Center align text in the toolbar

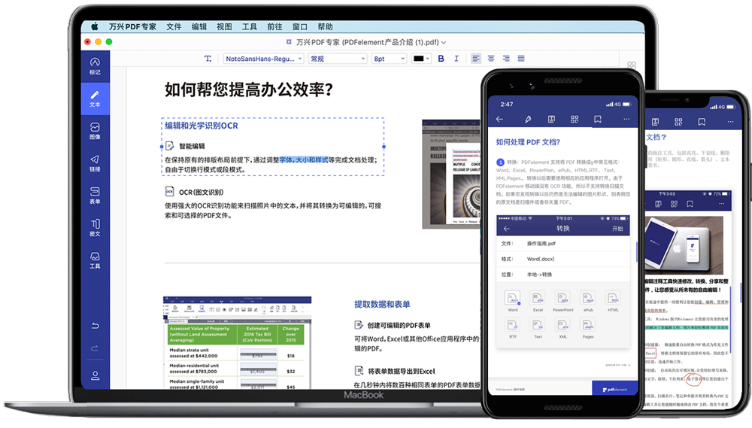[x=491, y=59]
